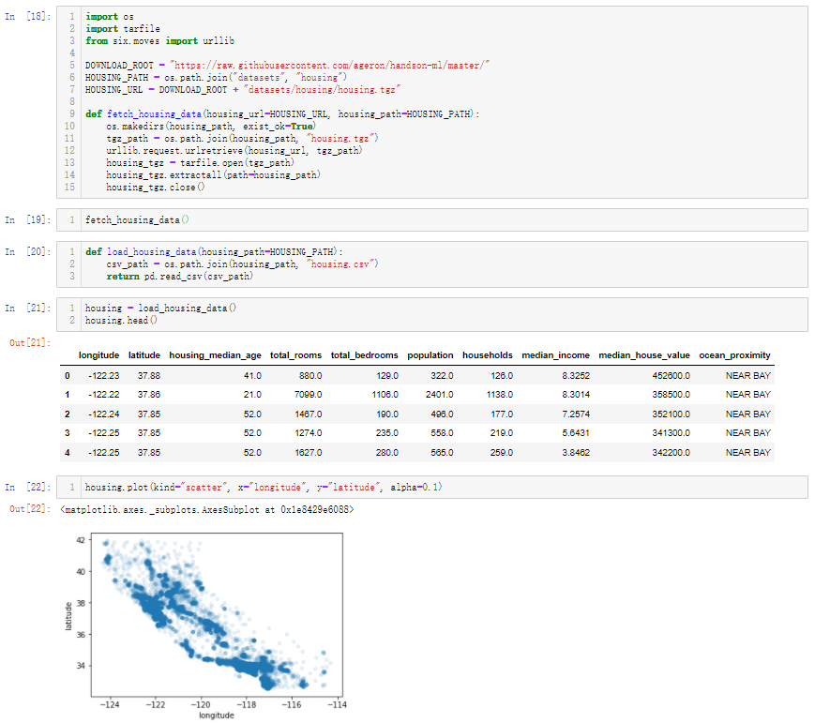Click the 'total_rooms' column header
Viewport: 815px width, 723px height.
(295, 355)
